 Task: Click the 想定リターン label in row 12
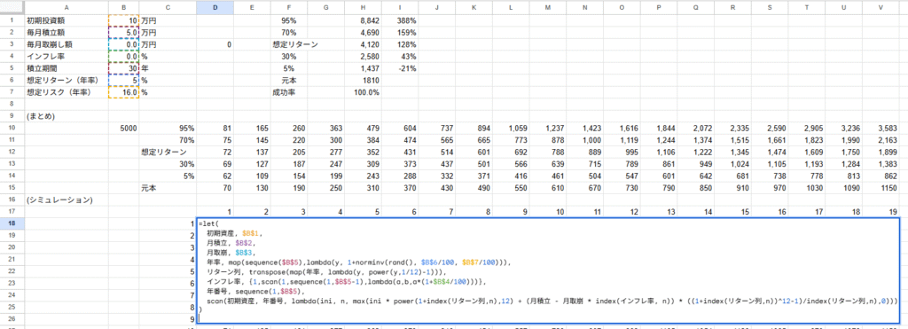coord(168,153)
